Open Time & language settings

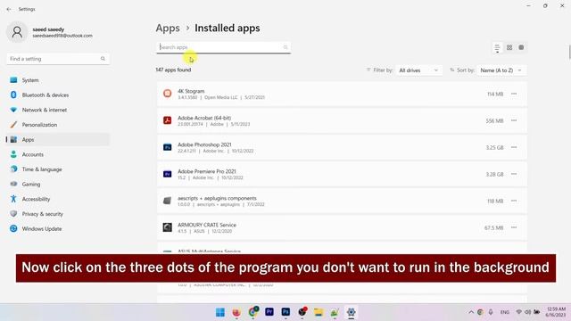tap(58, 169)
